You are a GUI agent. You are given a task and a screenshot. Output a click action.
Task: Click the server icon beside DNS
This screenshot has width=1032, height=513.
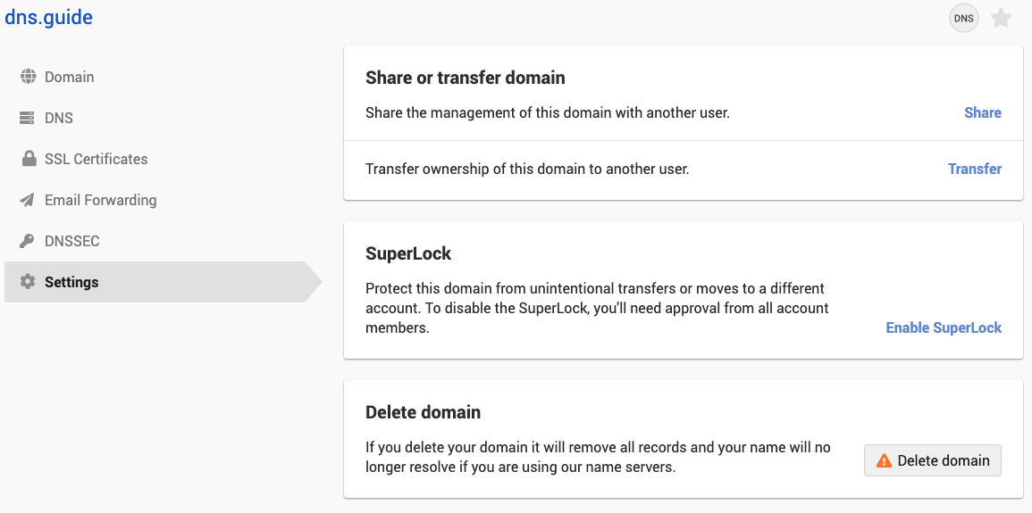pos(28,118)
